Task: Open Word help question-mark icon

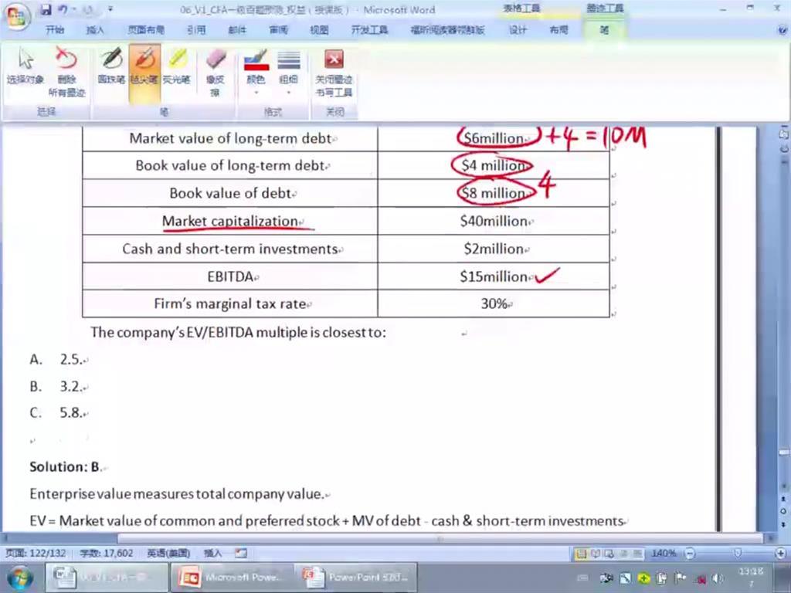Action: tap(783, 30)
